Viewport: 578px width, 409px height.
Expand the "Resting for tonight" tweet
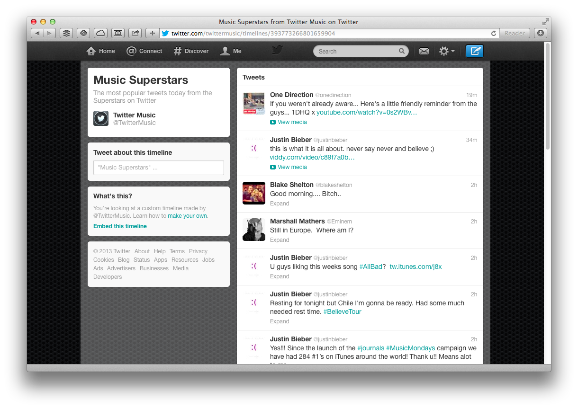point(280,321)
